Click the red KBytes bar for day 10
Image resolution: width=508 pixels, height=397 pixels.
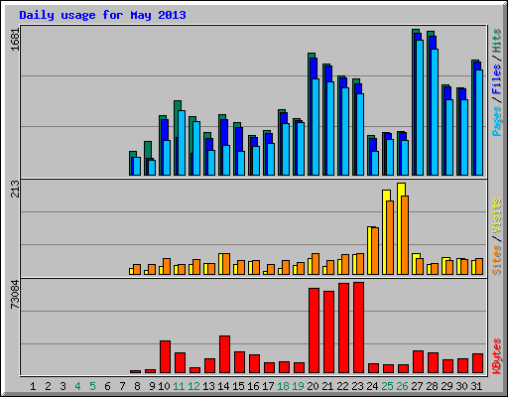(165, 357)
